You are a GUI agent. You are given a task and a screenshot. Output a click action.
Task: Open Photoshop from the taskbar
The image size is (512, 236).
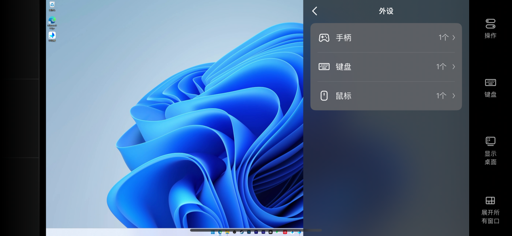(x=249, y=232)
